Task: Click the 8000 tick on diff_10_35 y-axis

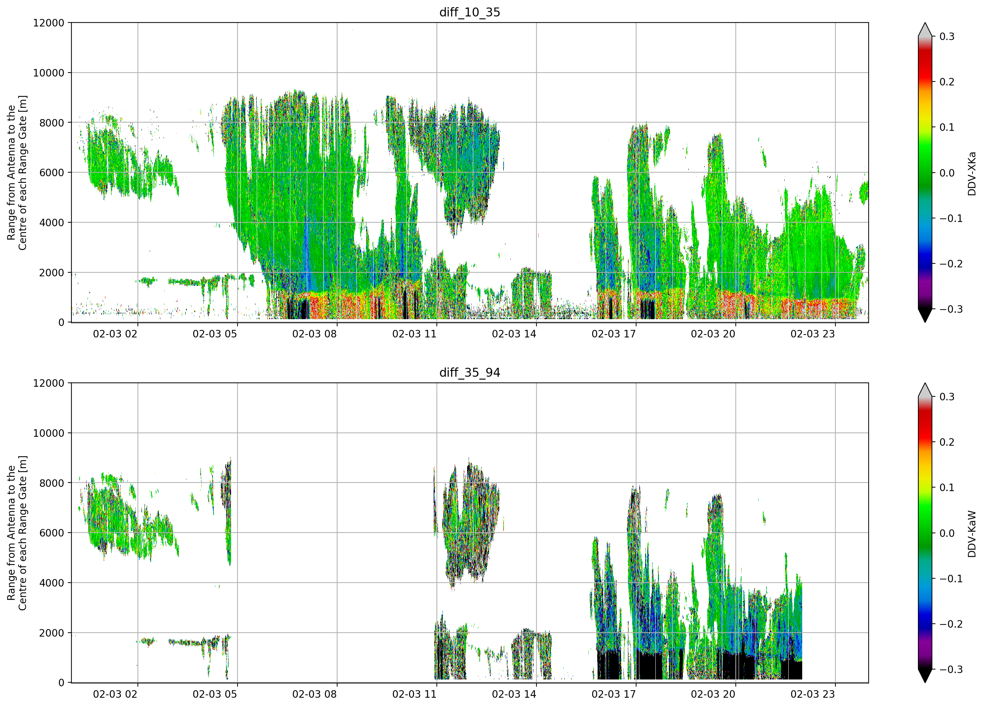Action: (x=52, y=123)
